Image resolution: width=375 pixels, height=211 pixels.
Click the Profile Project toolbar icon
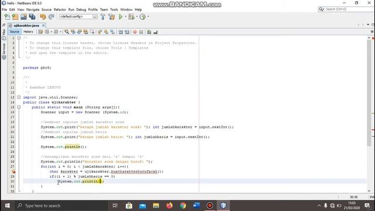coord(142,17)
